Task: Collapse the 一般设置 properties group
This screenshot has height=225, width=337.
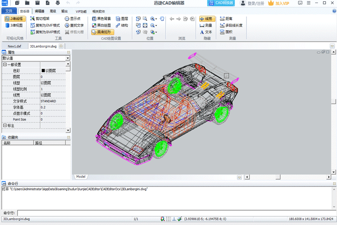Action: point(5,65)
